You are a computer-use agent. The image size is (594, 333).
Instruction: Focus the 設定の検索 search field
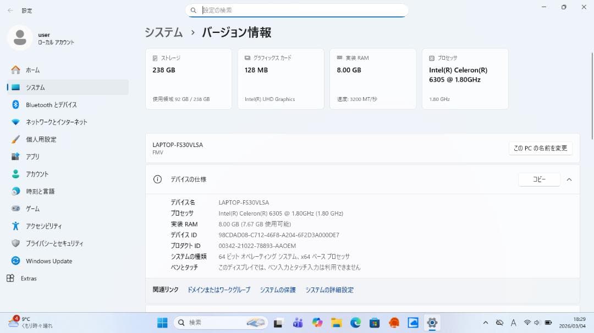pyautogui.click(x=296, y=10)
